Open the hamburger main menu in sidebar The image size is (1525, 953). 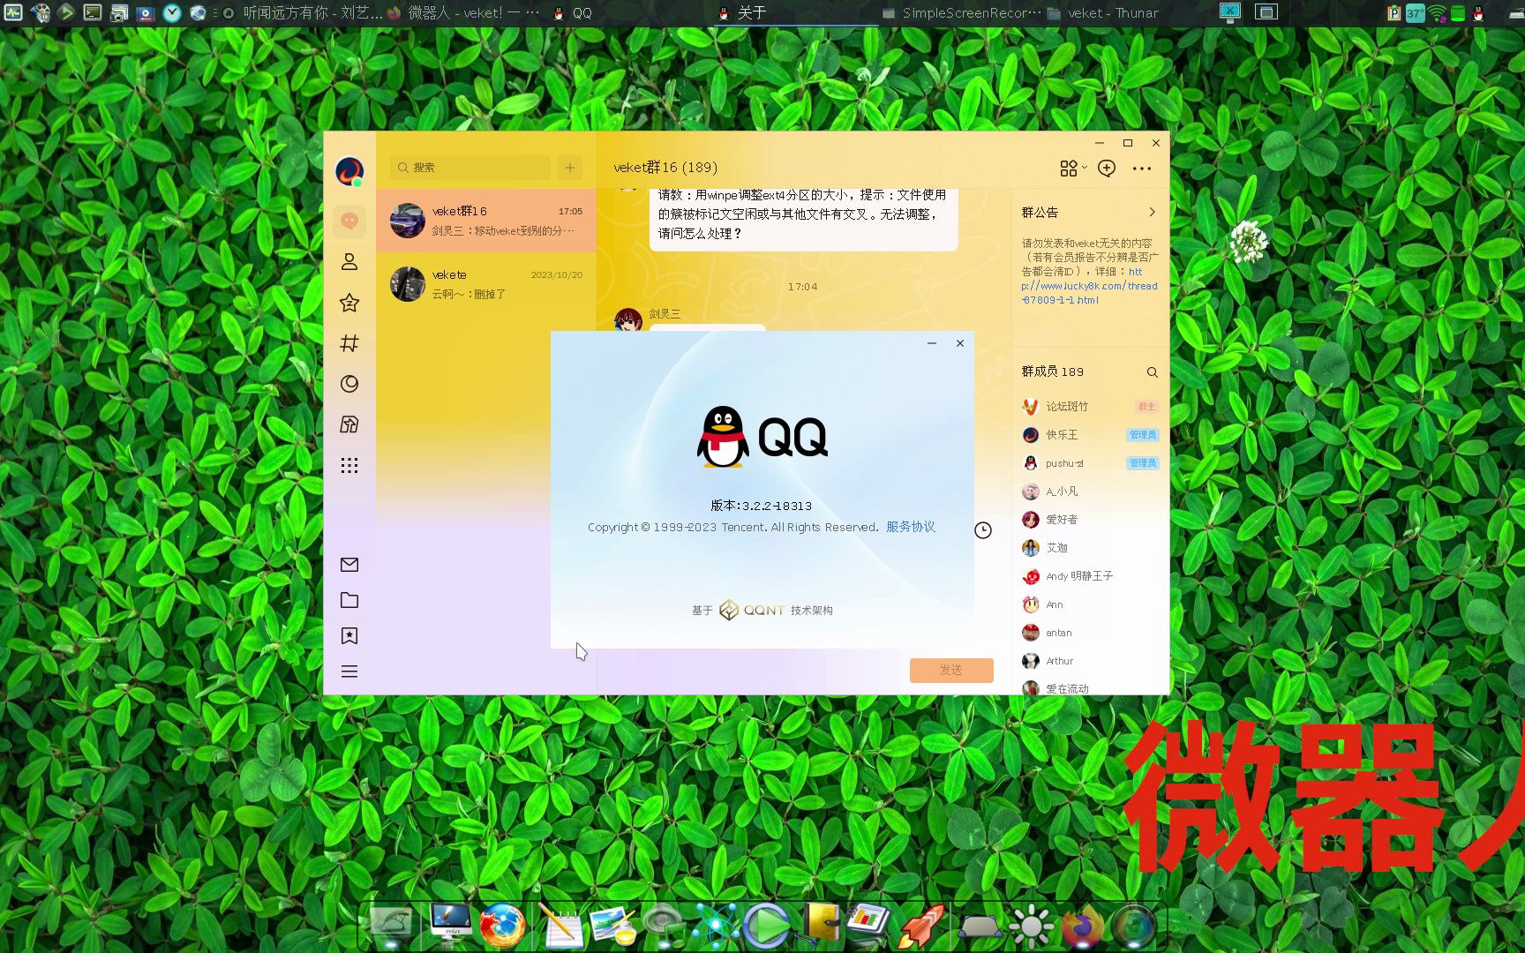click(x=349, y=672)
